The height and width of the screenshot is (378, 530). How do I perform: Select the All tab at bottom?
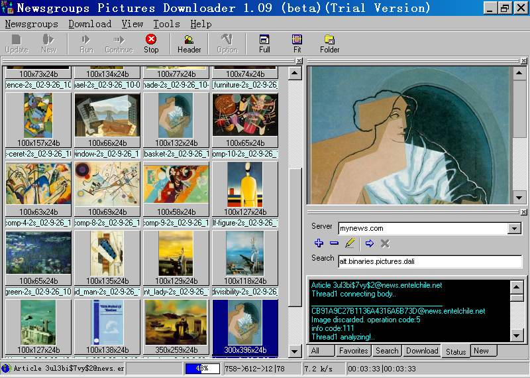tap(315, 351)
